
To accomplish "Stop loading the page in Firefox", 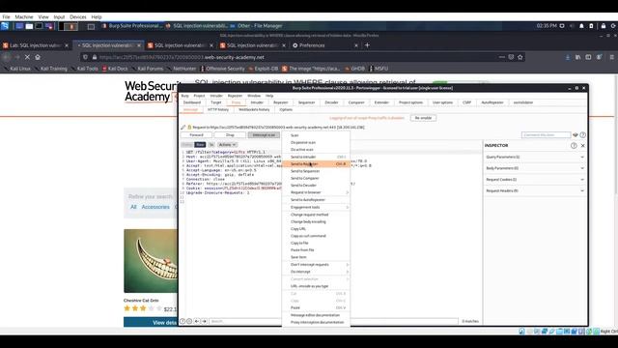I will 27,57.
